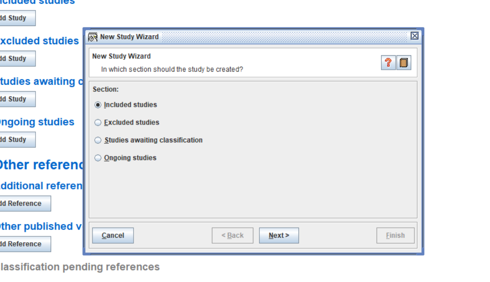
Task: Close the New Study Wizard dialog
Action: tap(414, 36)
